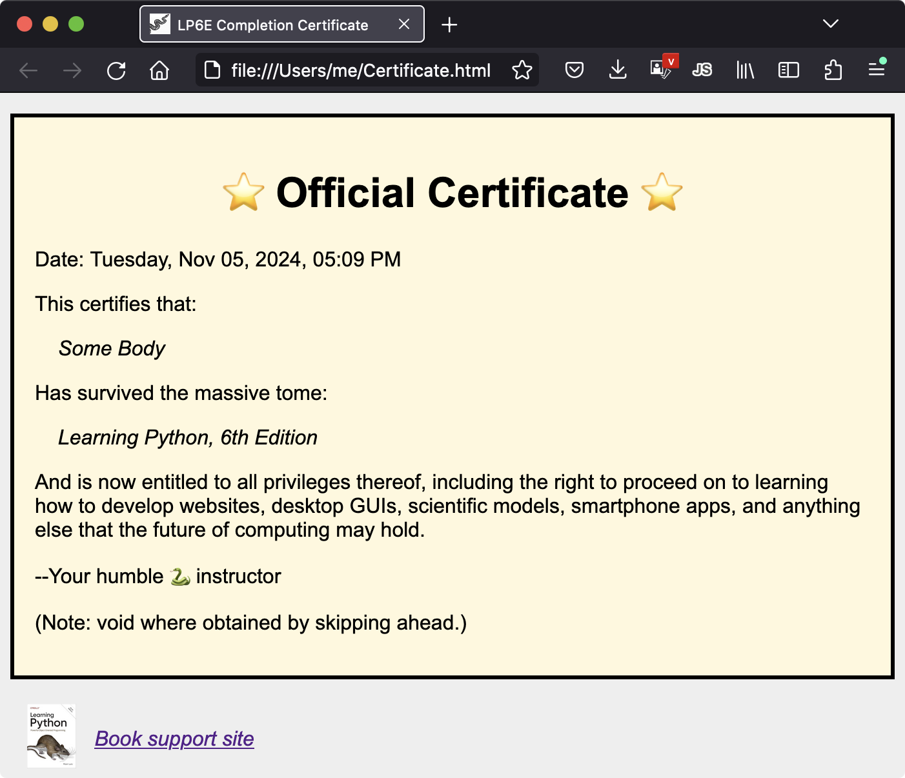Select the LP6E Completion Certificate tab
This screenshot has width=905, height=778.
[272, 25]
